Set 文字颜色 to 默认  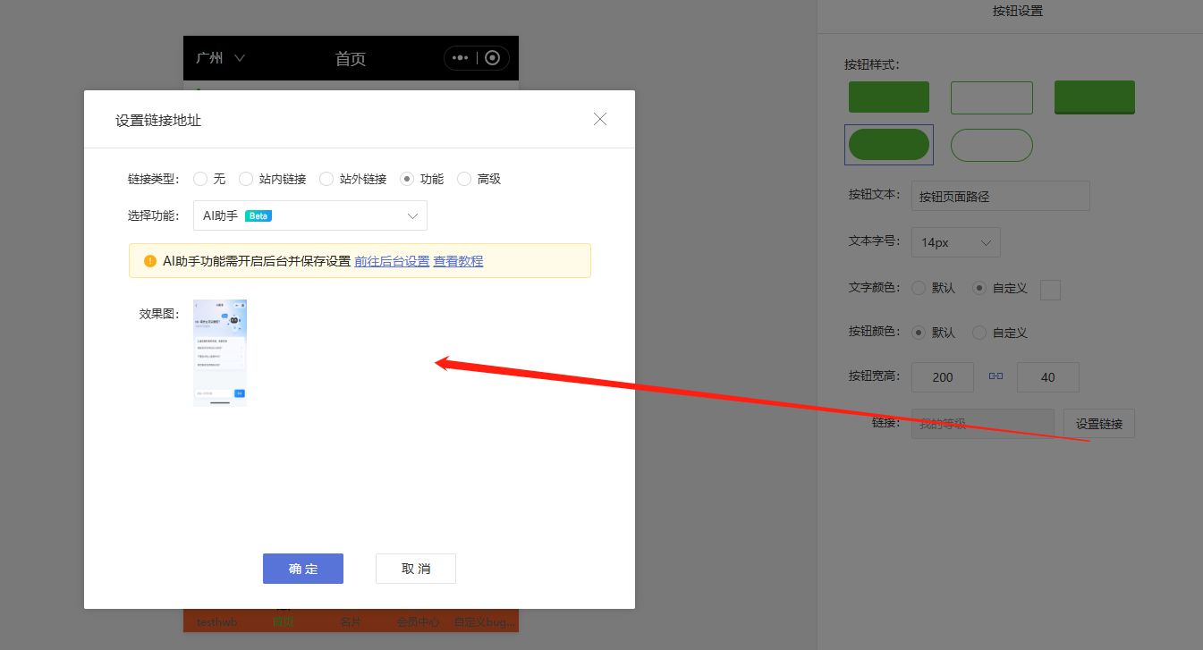click(x=919, y=288)
